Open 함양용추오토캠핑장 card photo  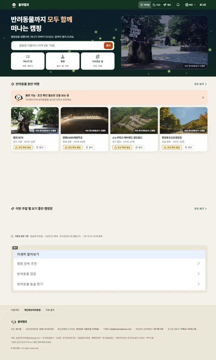(184, 121)
